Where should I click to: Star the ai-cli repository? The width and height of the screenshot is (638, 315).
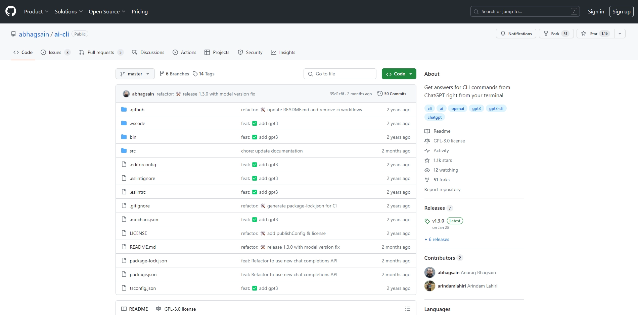(596, 34)
